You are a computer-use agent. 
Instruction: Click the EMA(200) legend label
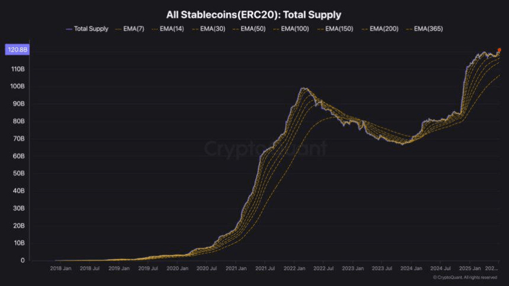coord(384,29)
